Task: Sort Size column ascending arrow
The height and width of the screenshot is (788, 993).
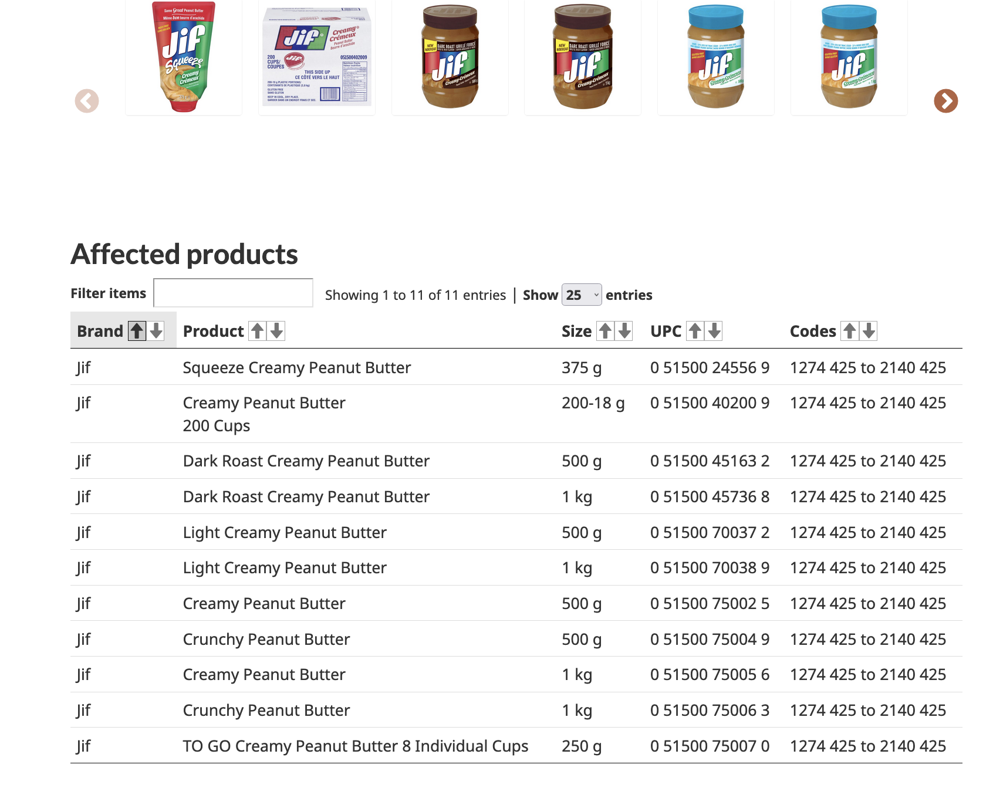Action: tap(605, 331)
